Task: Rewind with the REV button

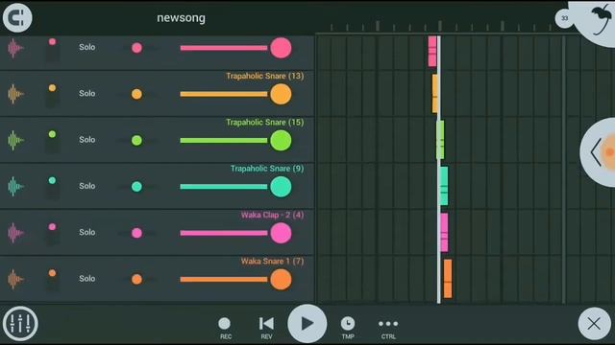Action: pyautogui.click(x=267, y=328)
